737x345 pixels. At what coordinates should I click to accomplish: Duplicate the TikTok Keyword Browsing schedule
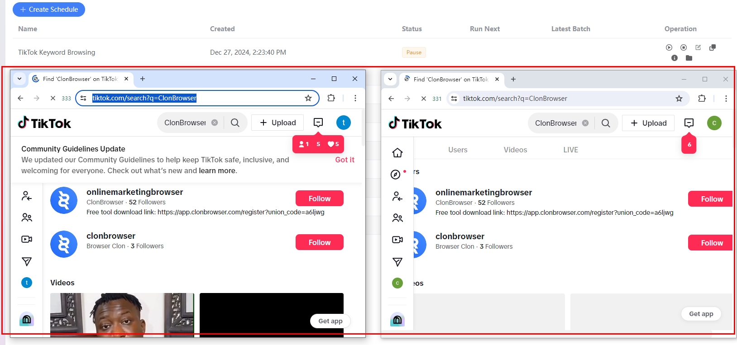(713, 47)
